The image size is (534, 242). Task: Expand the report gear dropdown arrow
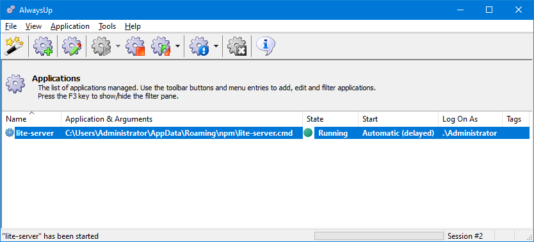click(216, 45)
